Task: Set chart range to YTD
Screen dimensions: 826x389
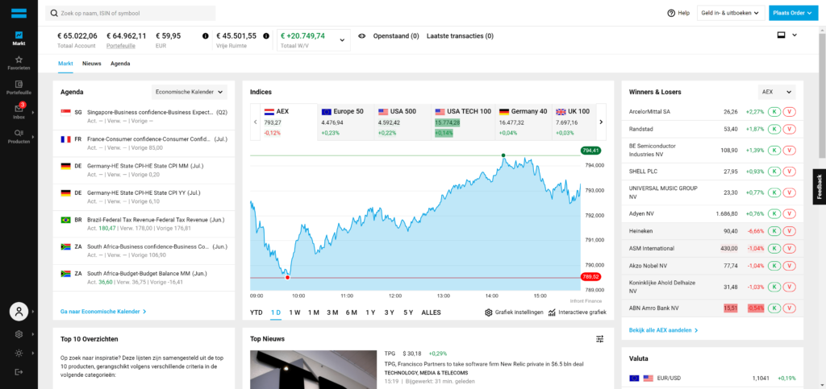Action: [256, 312]
